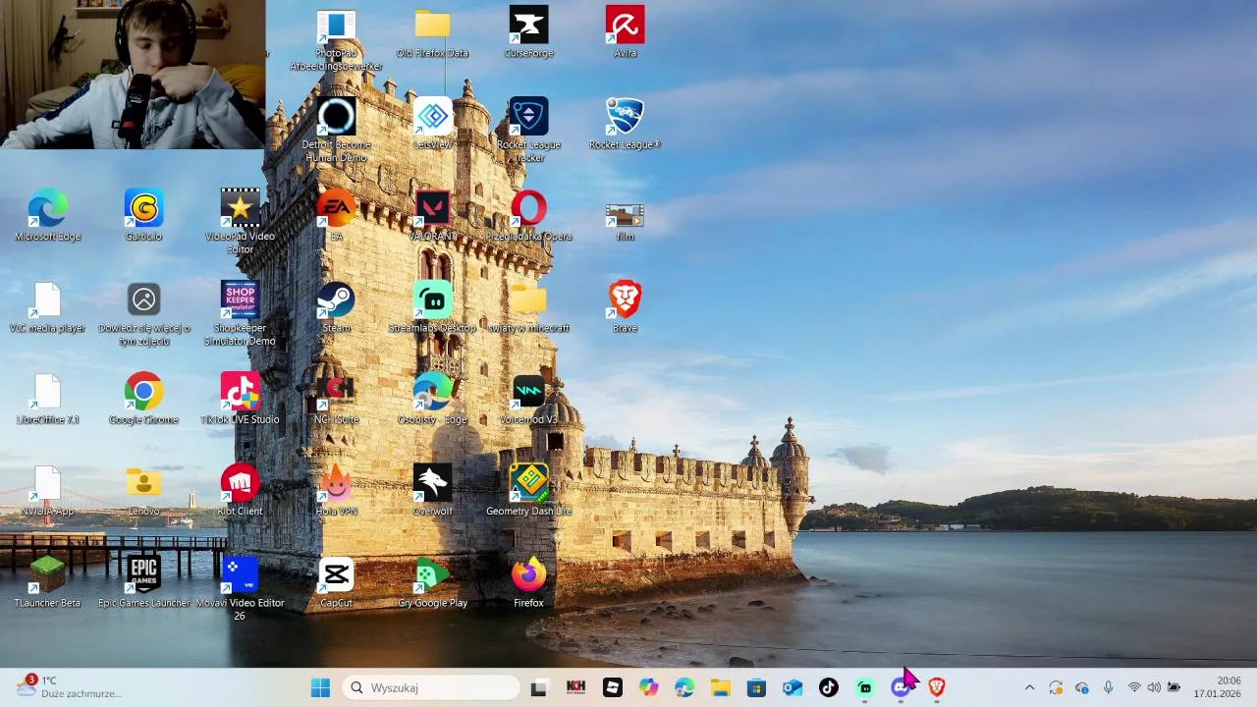1257x707 pixels.
Task: Open the Windows Start menu
Action: (x=320, y=687)
